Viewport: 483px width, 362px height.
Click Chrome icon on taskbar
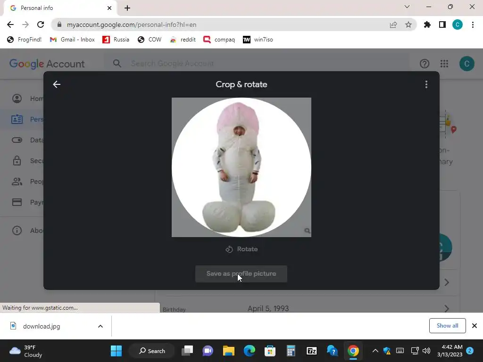353,351
